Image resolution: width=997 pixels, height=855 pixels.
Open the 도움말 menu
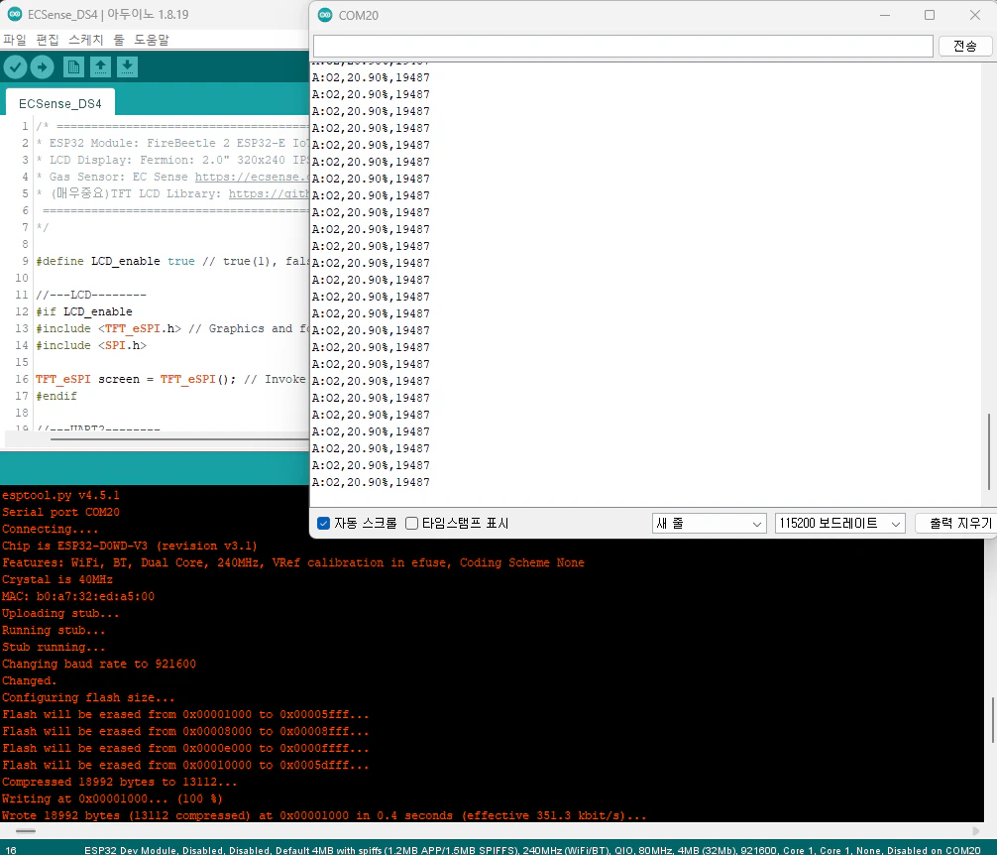152,40
